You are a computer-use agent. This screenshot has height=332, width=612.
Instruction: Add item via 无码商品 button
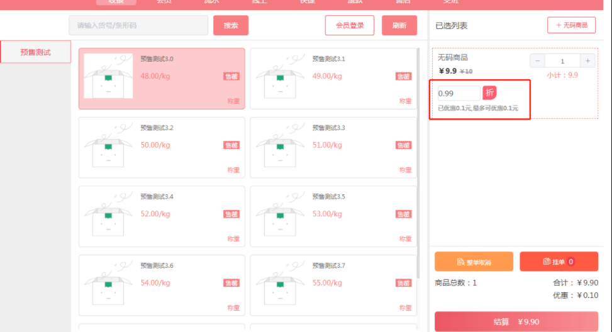(x=571, y=25)
